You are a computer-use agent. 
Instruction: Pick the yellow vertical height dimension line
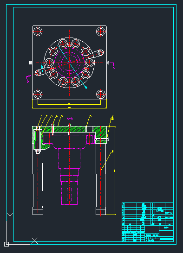(115, 171)
